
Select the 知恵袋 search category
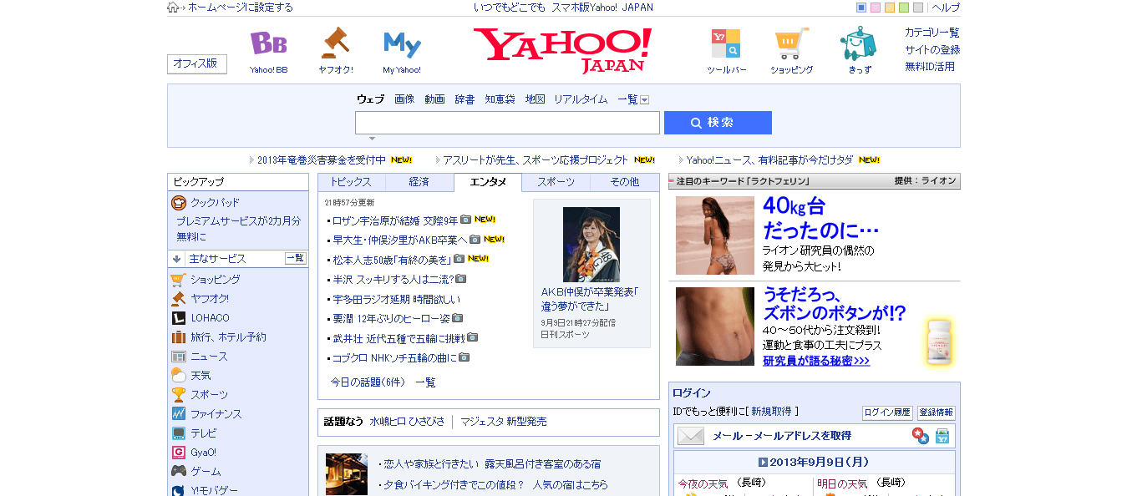click(500, 99)
